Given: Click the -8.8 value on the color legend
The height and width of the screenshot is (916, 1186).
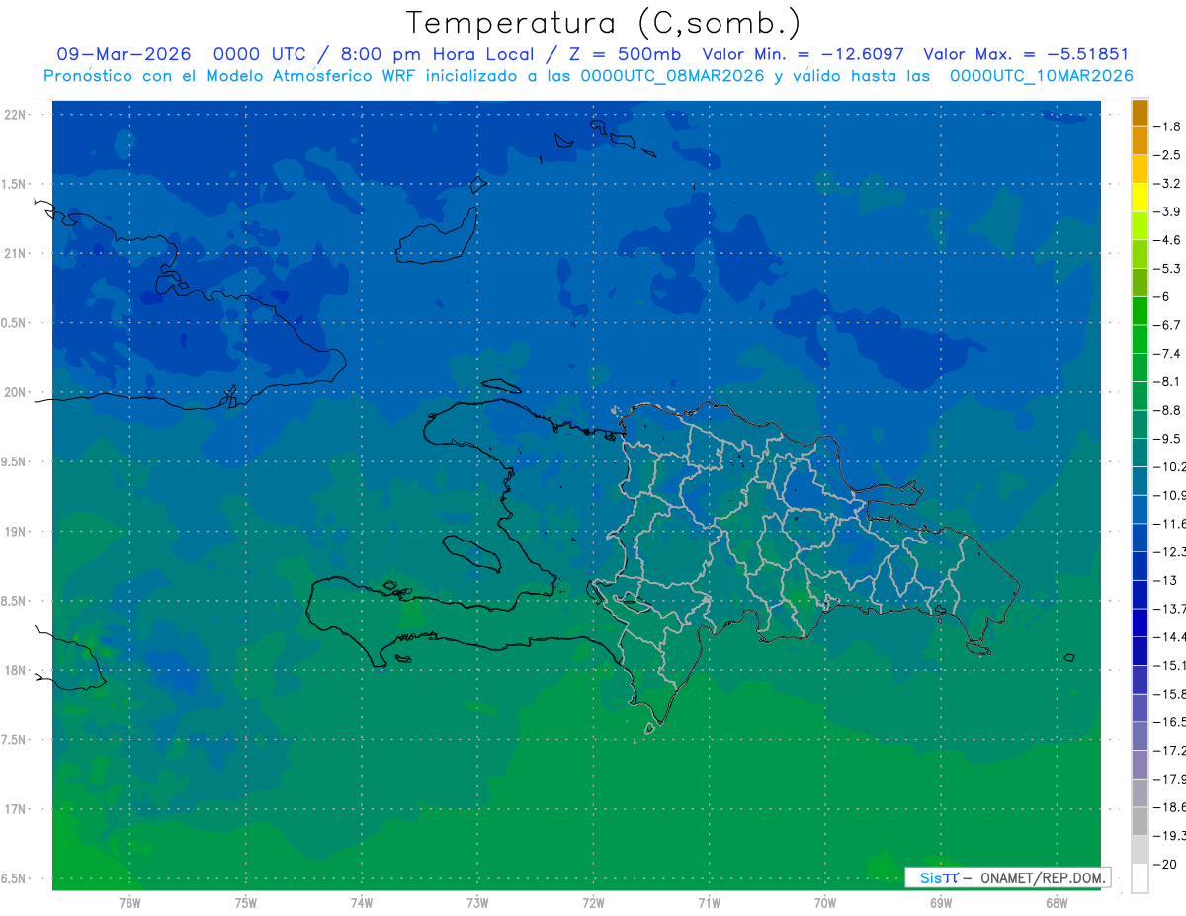Looking at the screenshot, I should [1168, 410].
